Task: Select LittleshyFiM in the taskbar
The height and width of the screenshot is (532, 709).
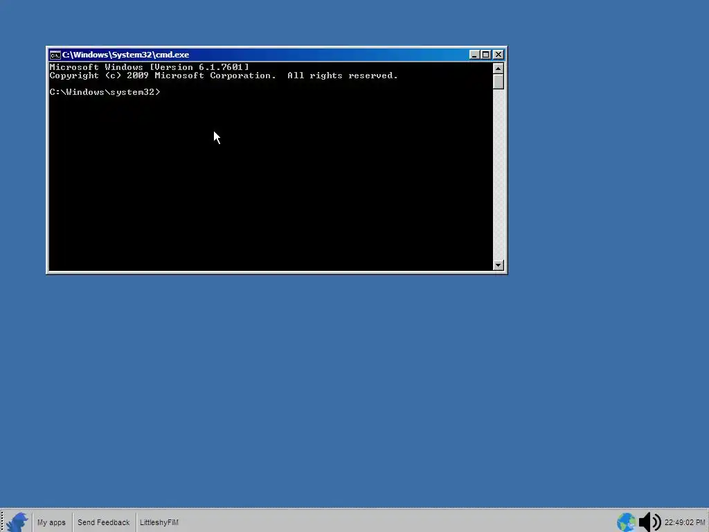Action: tap(159, 522)
